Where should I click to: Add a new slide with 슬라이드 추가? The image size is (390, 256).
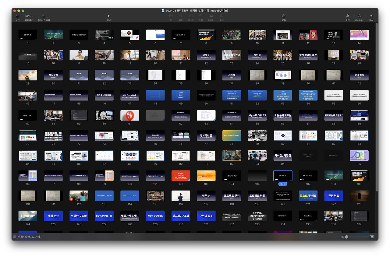pyautogui.click(x=44, y=16)
